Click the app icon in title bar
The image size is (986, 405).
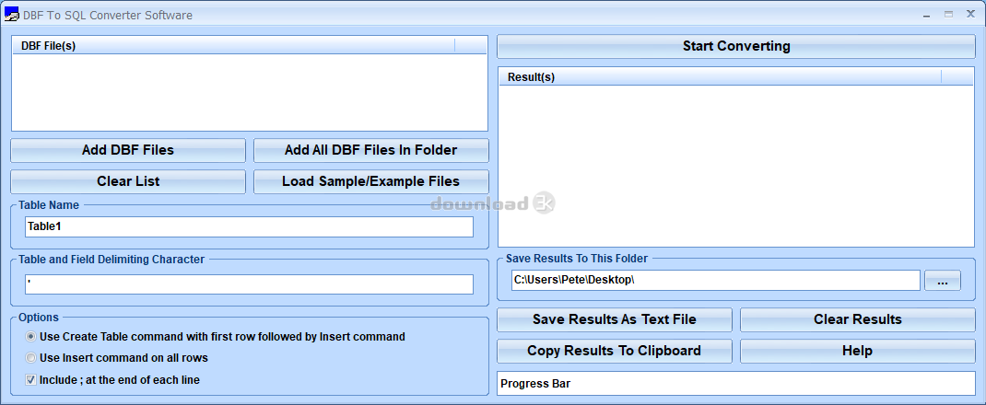pyautogui.click(x=12, y=15)
